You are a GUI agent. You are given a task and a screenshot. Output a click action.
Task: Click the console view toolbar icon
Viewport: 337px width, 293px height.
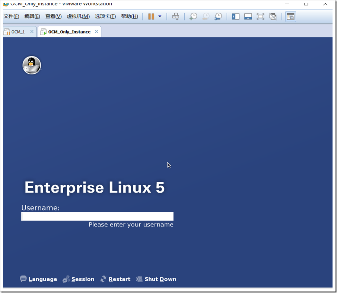(x=290, y=16)
